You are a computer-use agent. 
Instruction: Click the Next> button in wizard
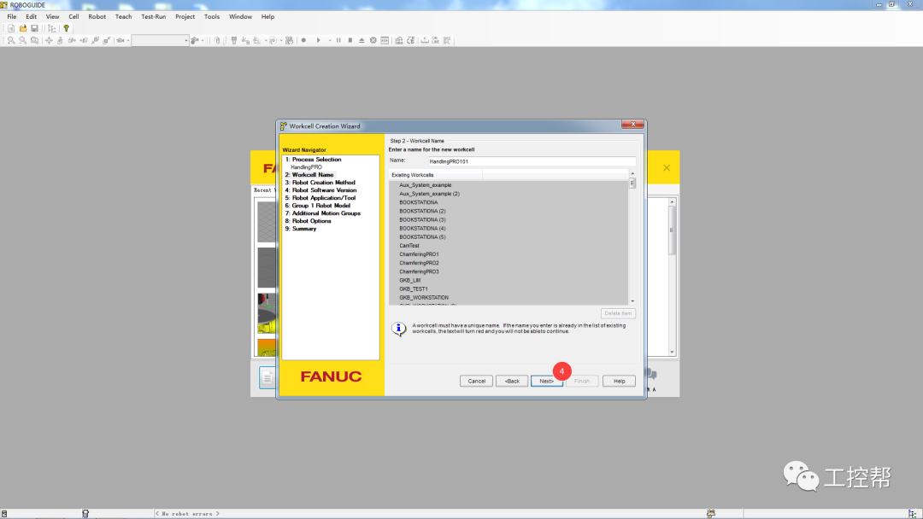click(x=547, y=381)
